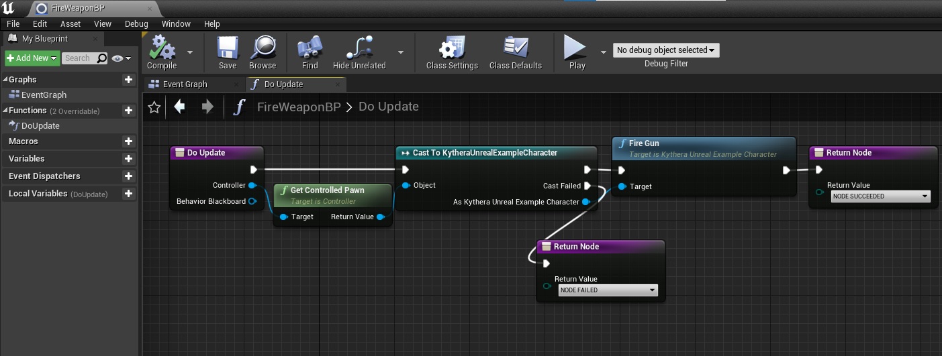Viewport: 942px width, 356px height.
Task: Open debug object filter dropdown
Action: pyautogui.click(x=666, y=50)
